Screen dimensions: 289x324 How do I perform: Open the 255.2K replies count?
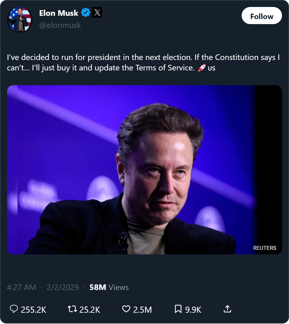pos(33,310)
